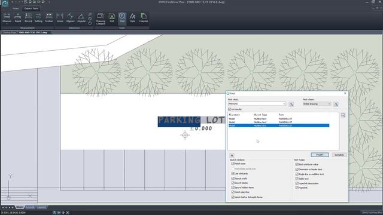The height and width of the screenshot is (215, 383).
Task: Open the dropdown arrow under Measure
Action: (x=7, y=24)
